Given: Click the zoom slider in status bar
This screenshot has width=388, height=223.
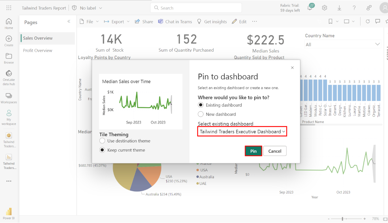Looking at the screenshot, I should [343, 219].
